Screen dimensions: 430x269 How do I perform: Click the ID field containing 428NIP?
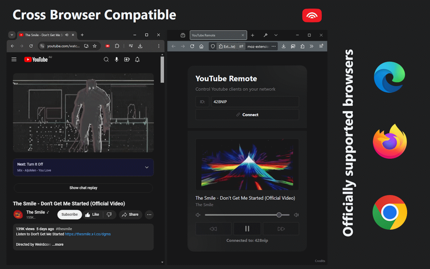255,102
